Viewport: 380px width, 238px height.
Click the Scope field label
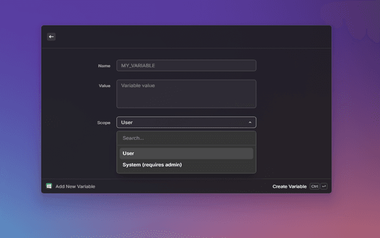[103, 123]
